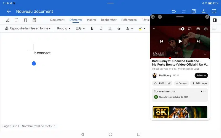The height and width of the screenshot is (138, 221).
Task: Toggle italic formatting
Action: click(x=101, y=28)
